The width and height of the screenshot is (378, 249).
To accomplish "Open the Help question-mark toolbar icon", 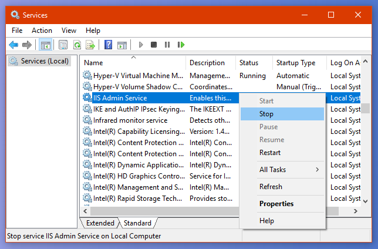I will tap(108, 45).
